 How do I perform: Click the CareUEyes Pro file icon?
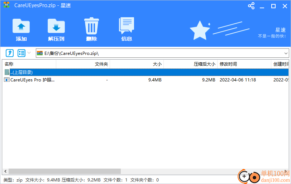click(x=7, y=80)
